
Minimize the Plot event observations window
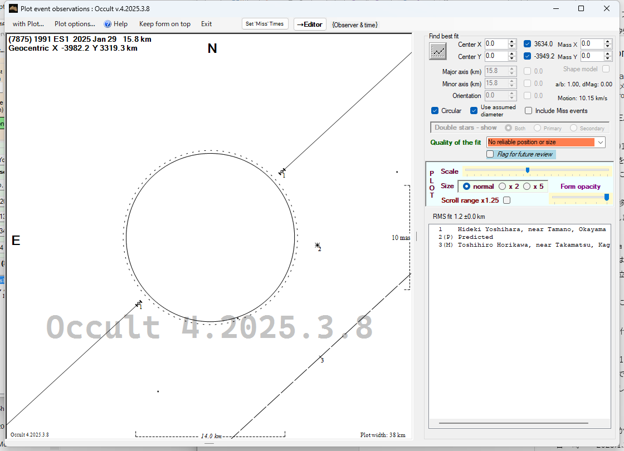555,8
